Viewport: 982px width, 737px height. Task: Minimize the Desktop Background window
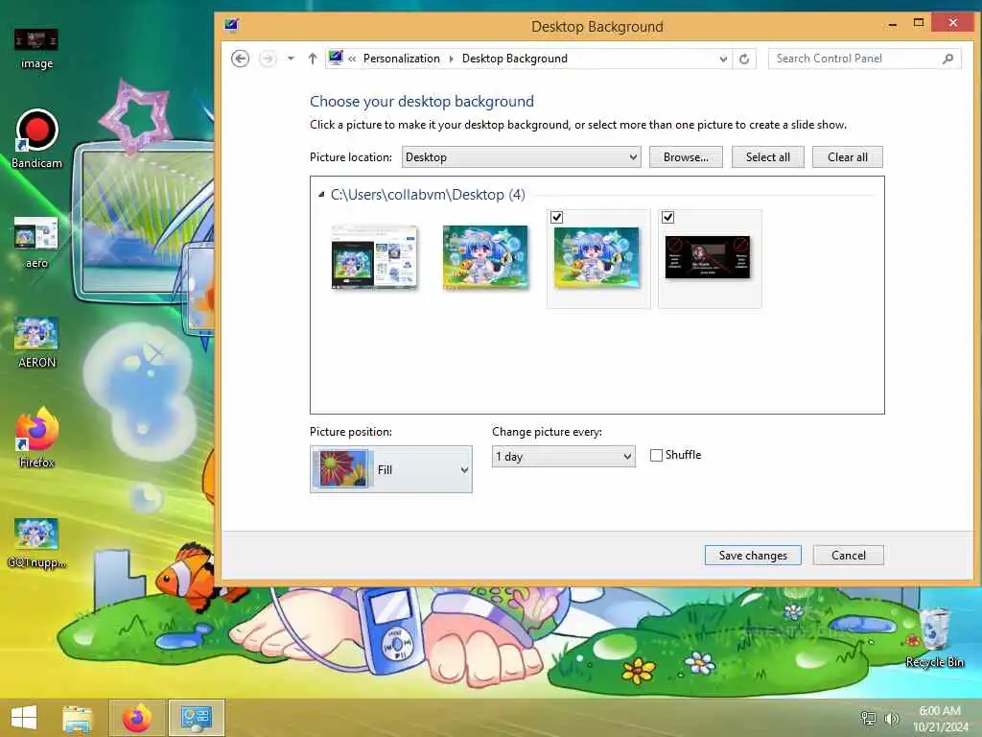[893, 24]
